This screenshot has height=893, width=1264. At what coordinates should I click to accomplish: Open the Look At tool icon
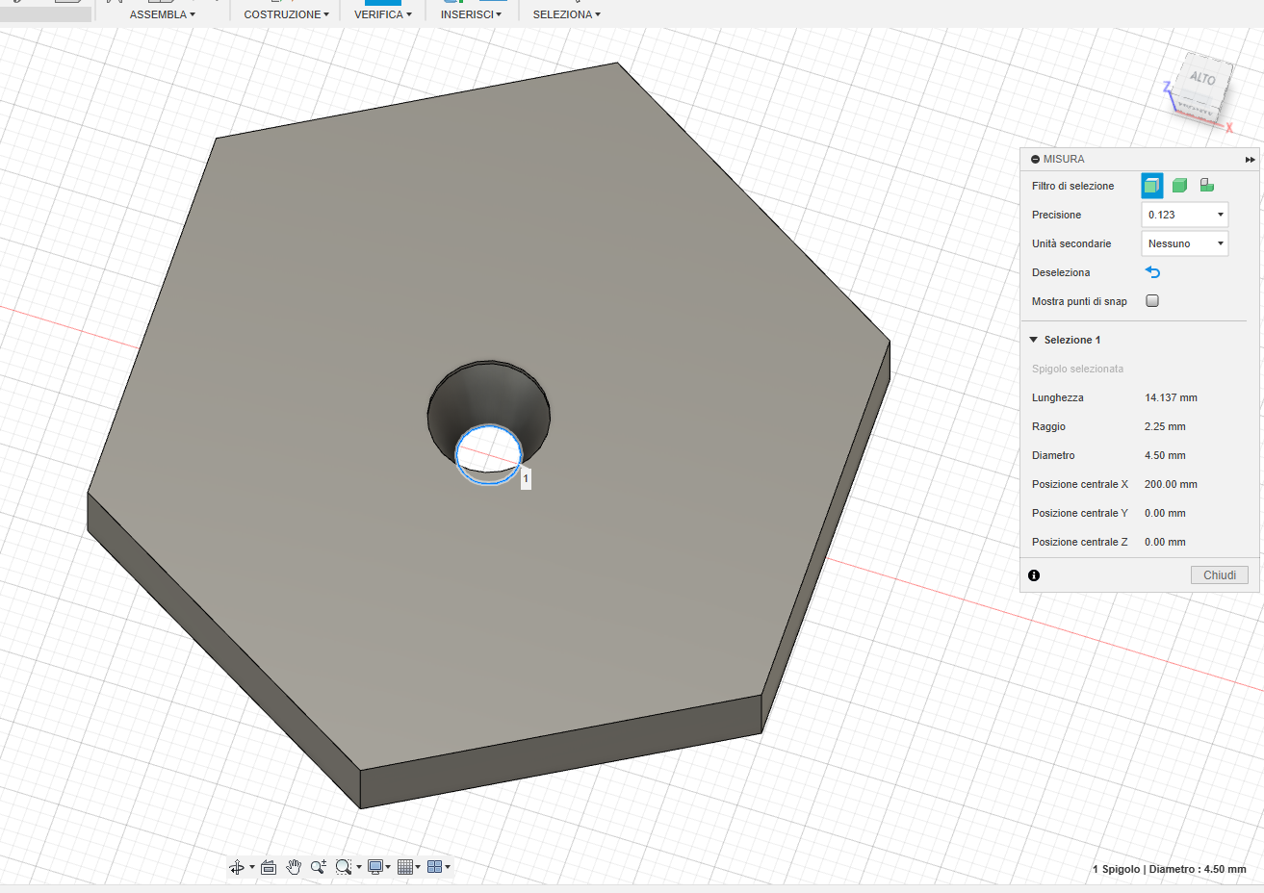(269, 867)
